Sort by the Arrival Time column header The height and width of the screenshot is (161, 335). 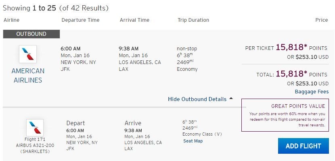[134, 20]
